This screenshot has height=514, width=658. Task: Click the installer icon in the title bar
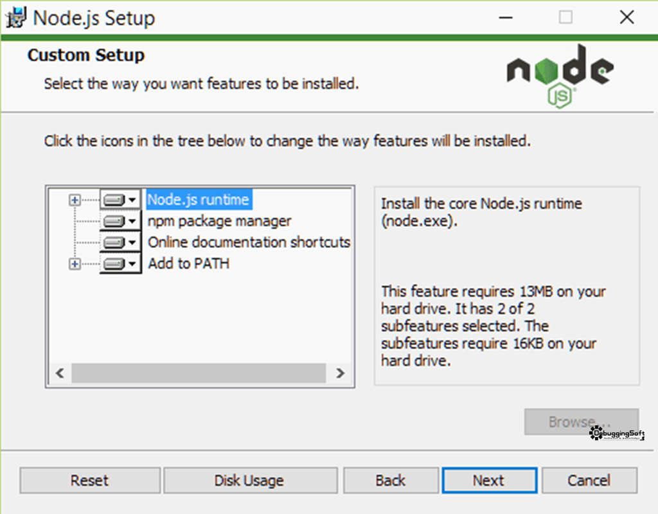tap(16, 17)
